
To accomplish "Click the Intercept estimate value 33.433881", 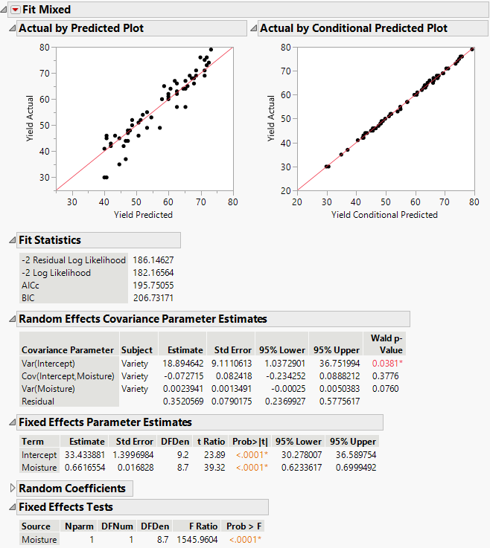I will click(x=83, y=454).
